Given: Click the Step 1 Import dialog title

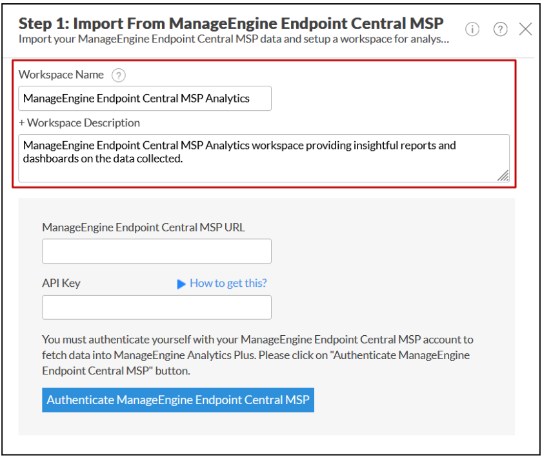Looking at the screenshot, I should click(x=231, y=23).
